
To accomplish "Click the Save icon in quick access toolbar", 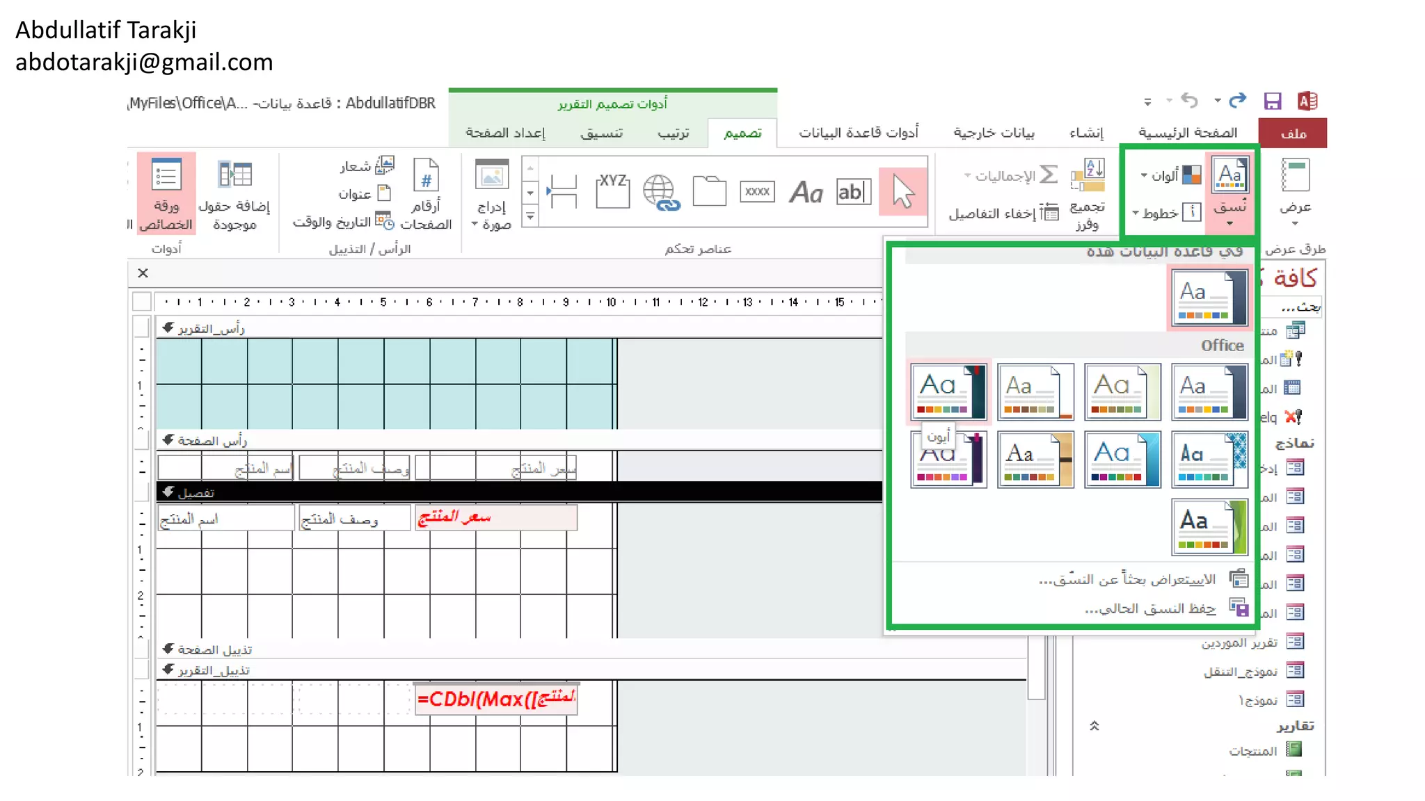I will [x=1272, y=102].
